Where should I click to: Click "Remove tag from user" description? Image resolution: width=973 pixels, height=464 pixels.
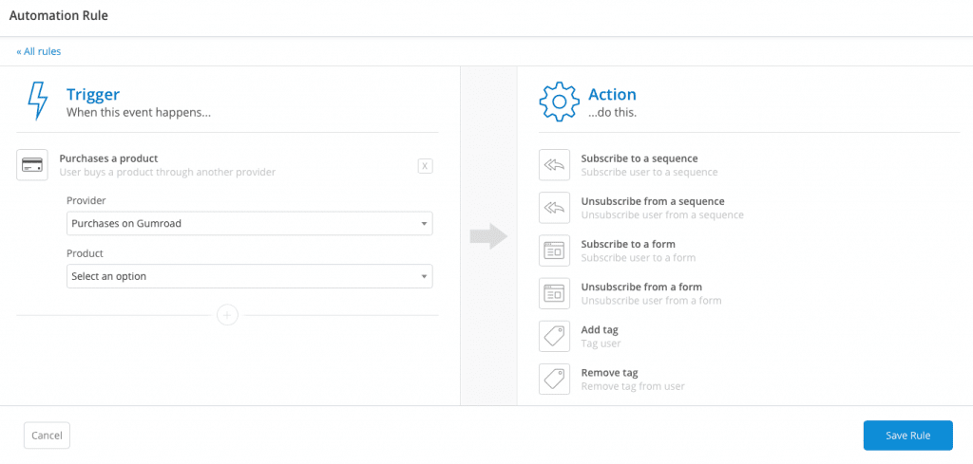coord(633,386)
